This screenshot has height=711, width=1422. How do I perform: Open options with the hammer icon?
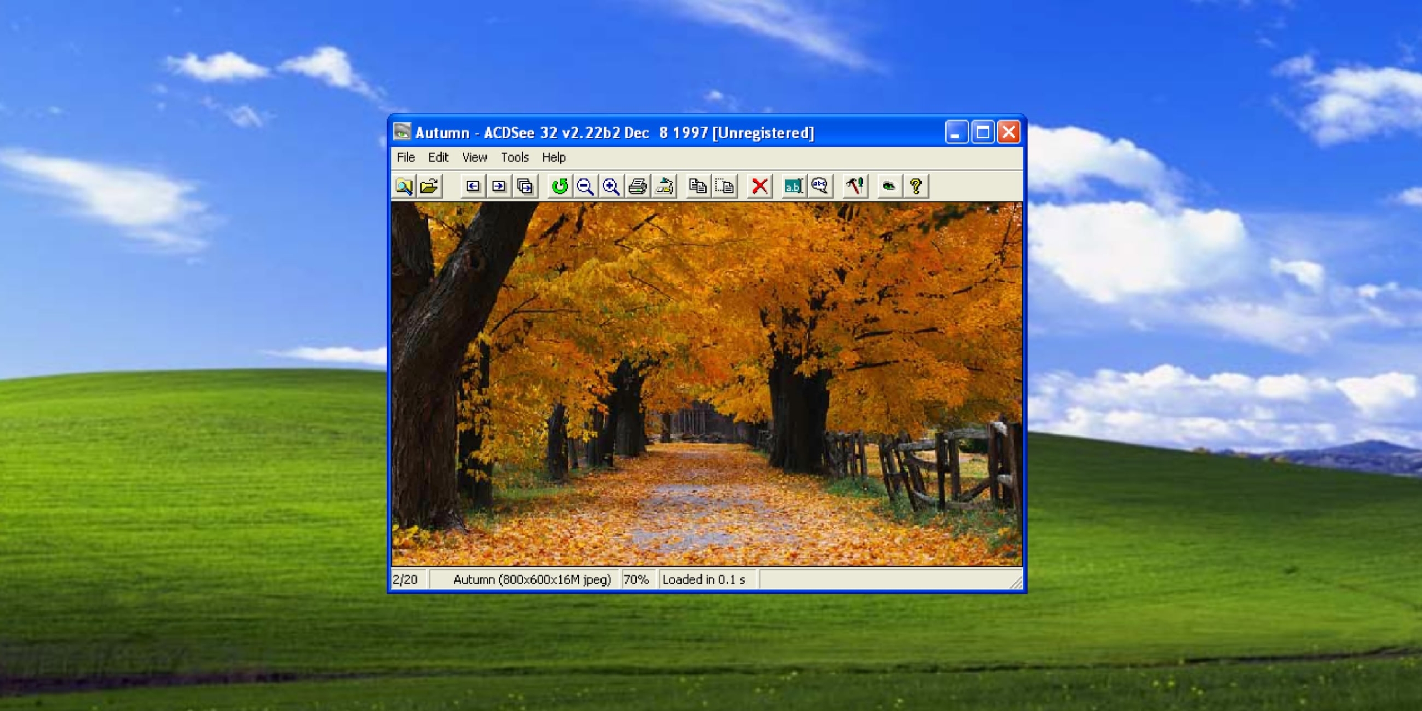click(x=854, y=186)
